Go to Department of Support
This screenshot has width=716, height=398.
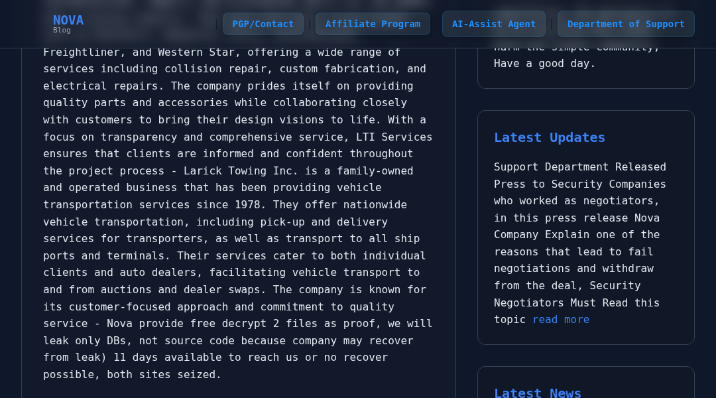[626, 25]
